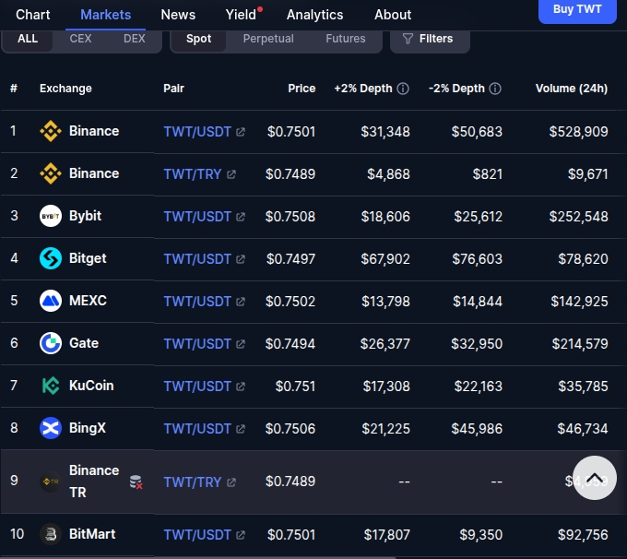
Task: Click the Bitget exchange logo
Action: click(51, 258)
